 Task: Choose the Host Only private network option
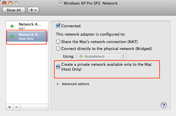point(58,67)
